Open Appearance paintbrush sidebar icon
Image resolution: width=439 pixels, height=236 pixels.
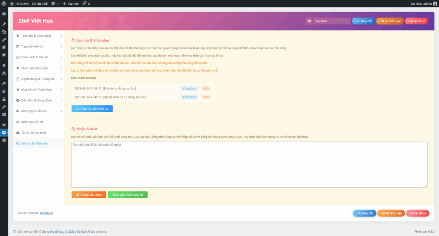[x=4, y=84]
